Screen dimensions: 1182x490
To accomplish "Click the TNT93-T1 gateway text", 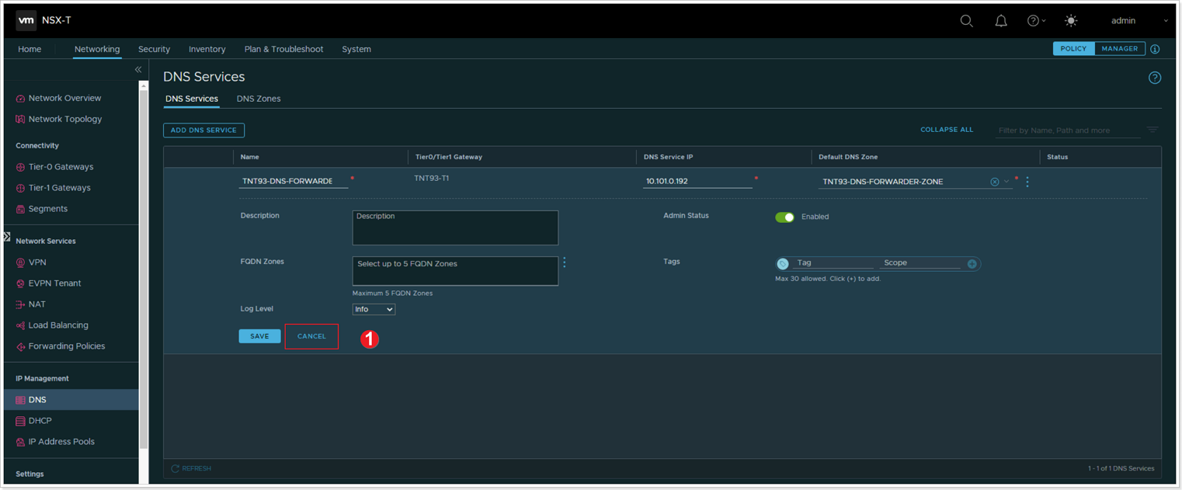I will 432,179.
